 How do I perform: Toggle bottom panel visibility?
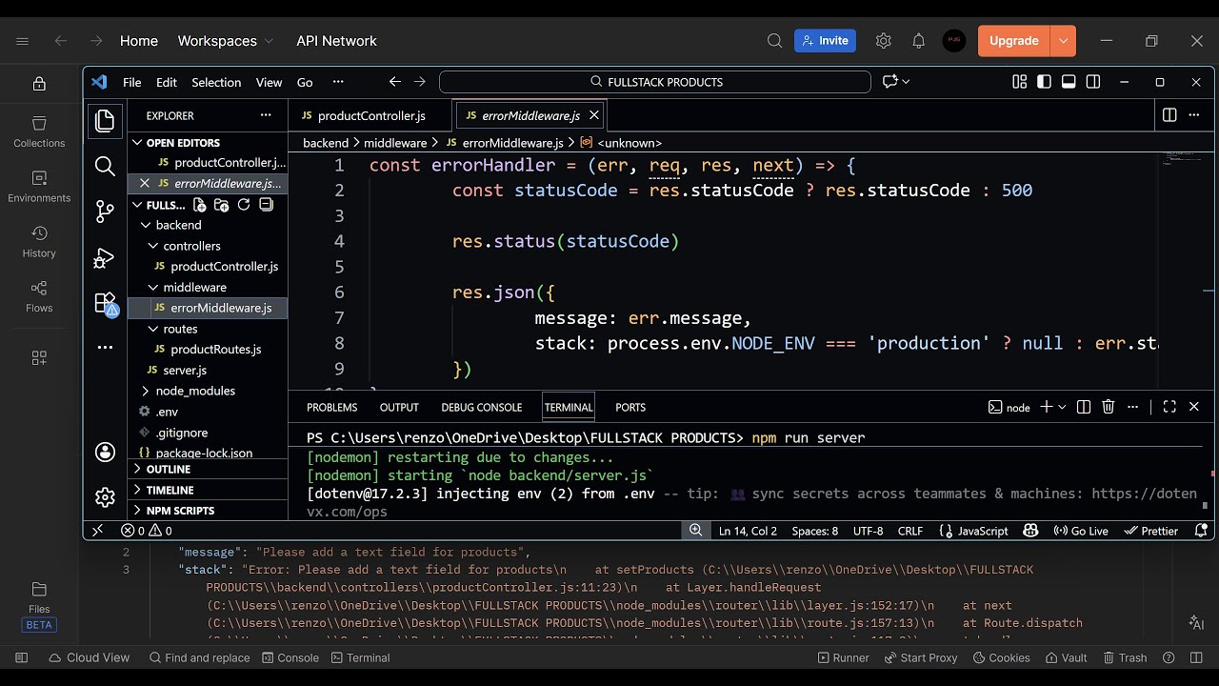click(1069, 82)
